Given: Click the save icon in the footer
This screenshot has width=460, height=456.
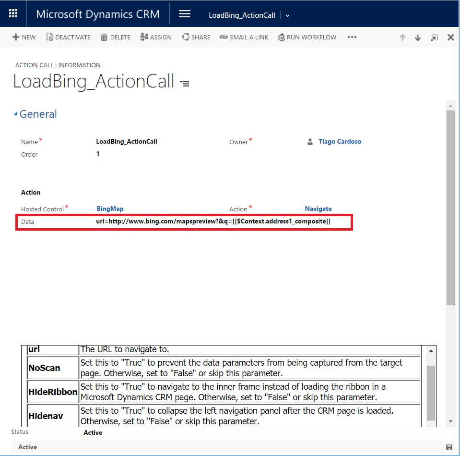Looking at the screenshot, I should click(x=449, y=447).
